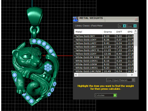Select White Gold:10KX1 row
This screenshot has width=148, height=111.
[x=104, y=61]
